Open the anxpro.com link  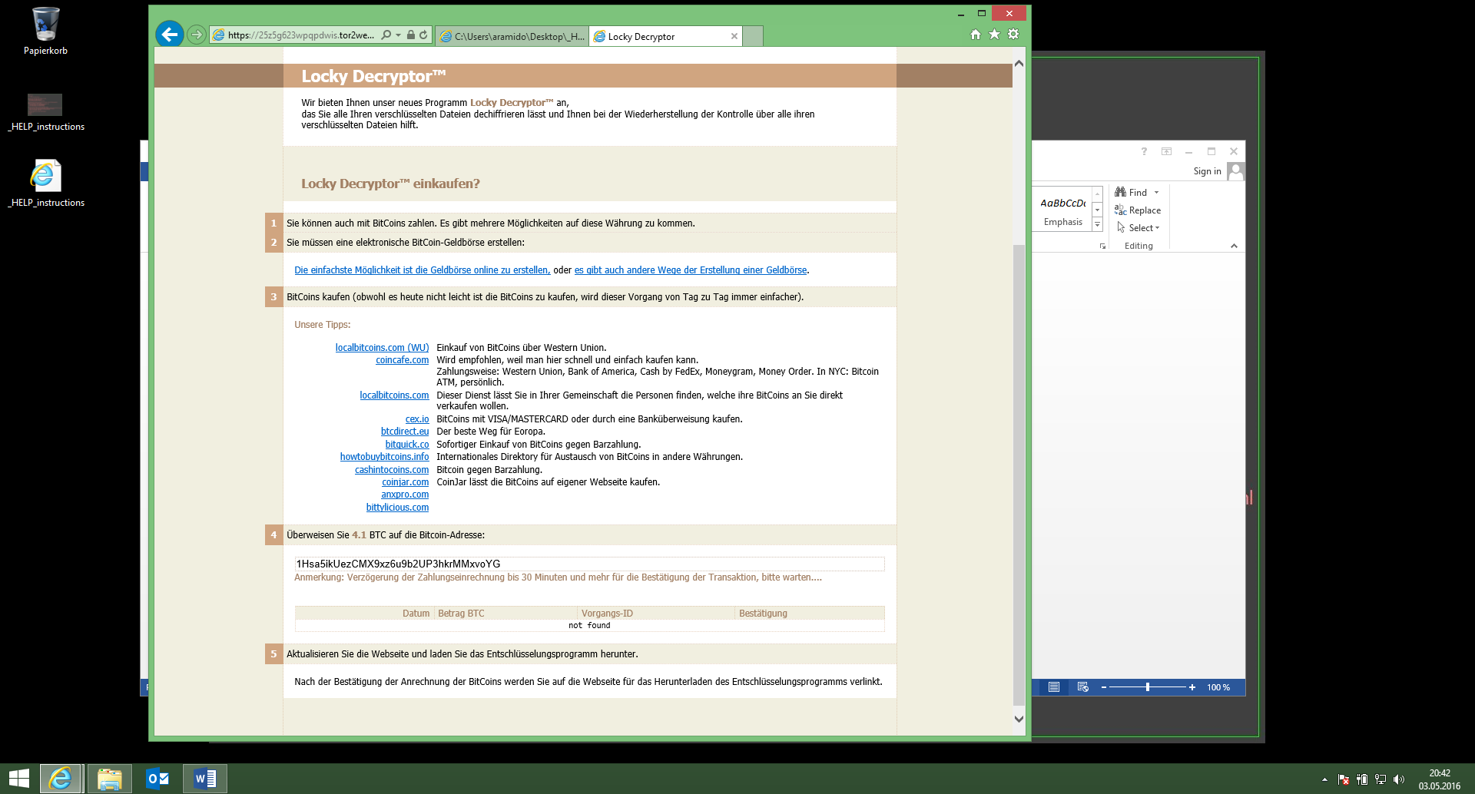(405, 495)
